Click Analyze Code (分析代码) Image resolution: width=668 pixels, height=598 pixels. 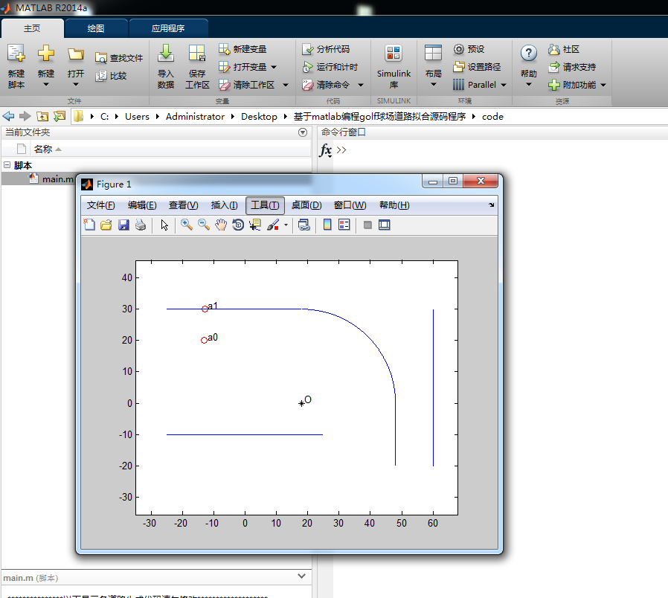(326, 49)
